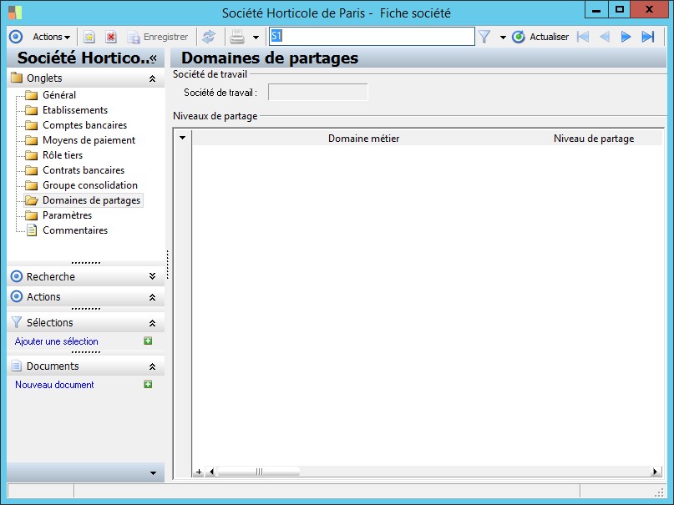The width and height of the screenshot is (674, 505).
Task: Click the application icon in title bar
Action: pos(15,13)
